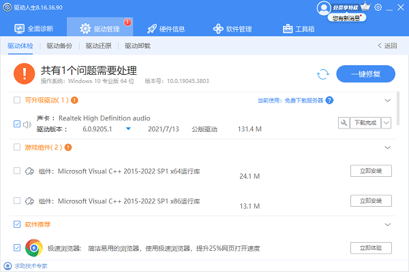Click alert icon beside 可升级驱动

tap(74, 100)
